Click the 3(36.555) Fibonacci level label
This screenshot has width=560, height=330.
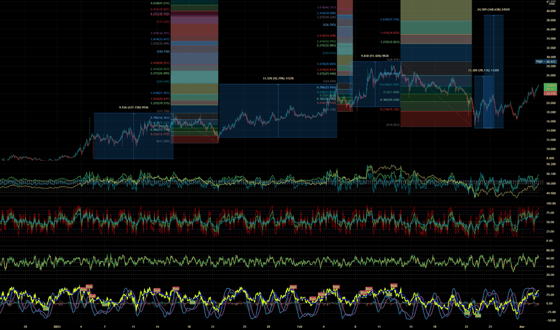329,25
